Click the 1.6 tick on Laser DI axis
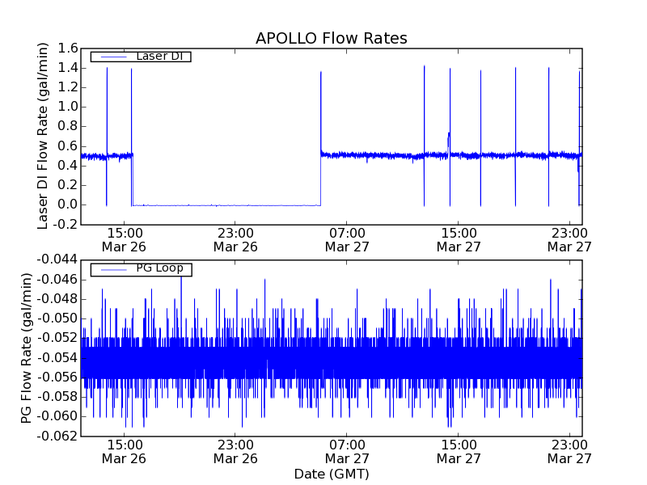 pos(68,48)
